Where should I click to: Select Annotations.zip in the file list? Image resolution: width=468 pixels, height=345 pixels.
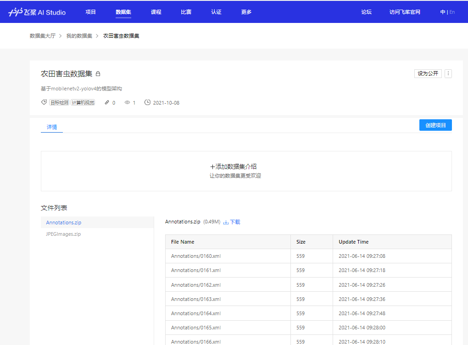tap(63, 222)
